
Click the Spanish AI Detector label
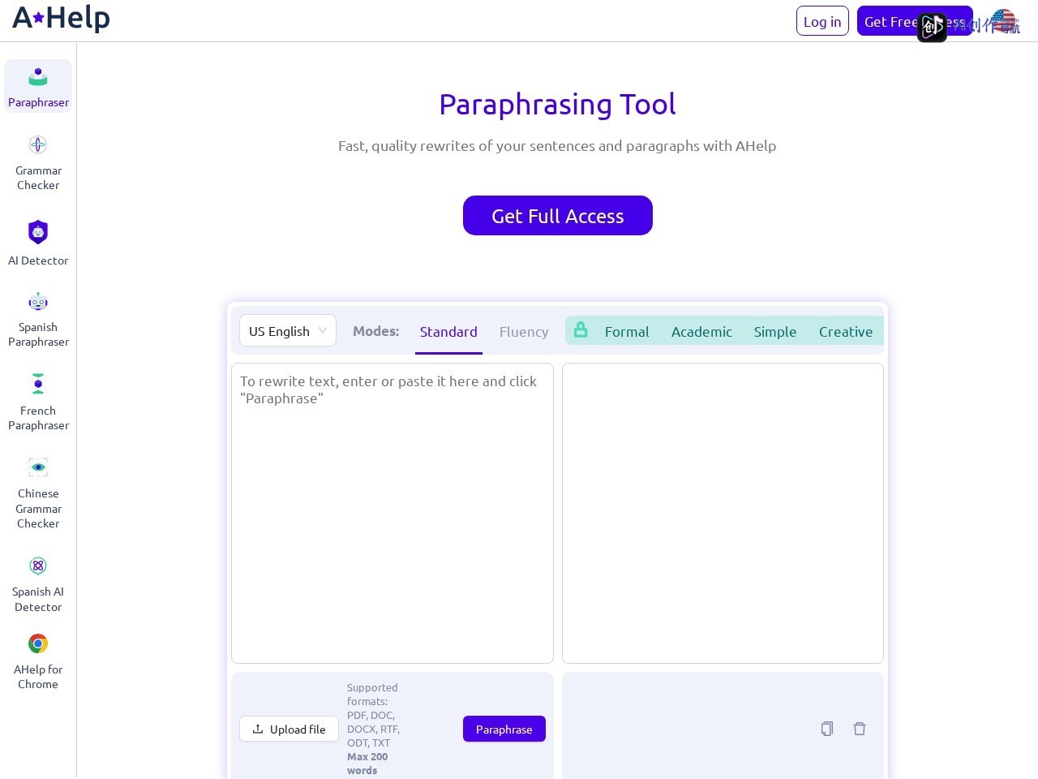click(38, 599)
